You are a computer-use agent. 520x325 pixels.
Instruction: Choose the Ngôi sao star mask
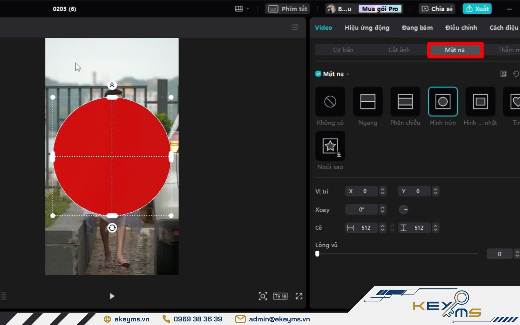(x=330, y=146)
